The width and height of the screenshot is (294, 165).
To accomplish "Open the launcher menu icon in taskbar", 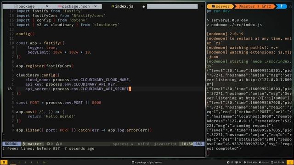I will (4, 162).
